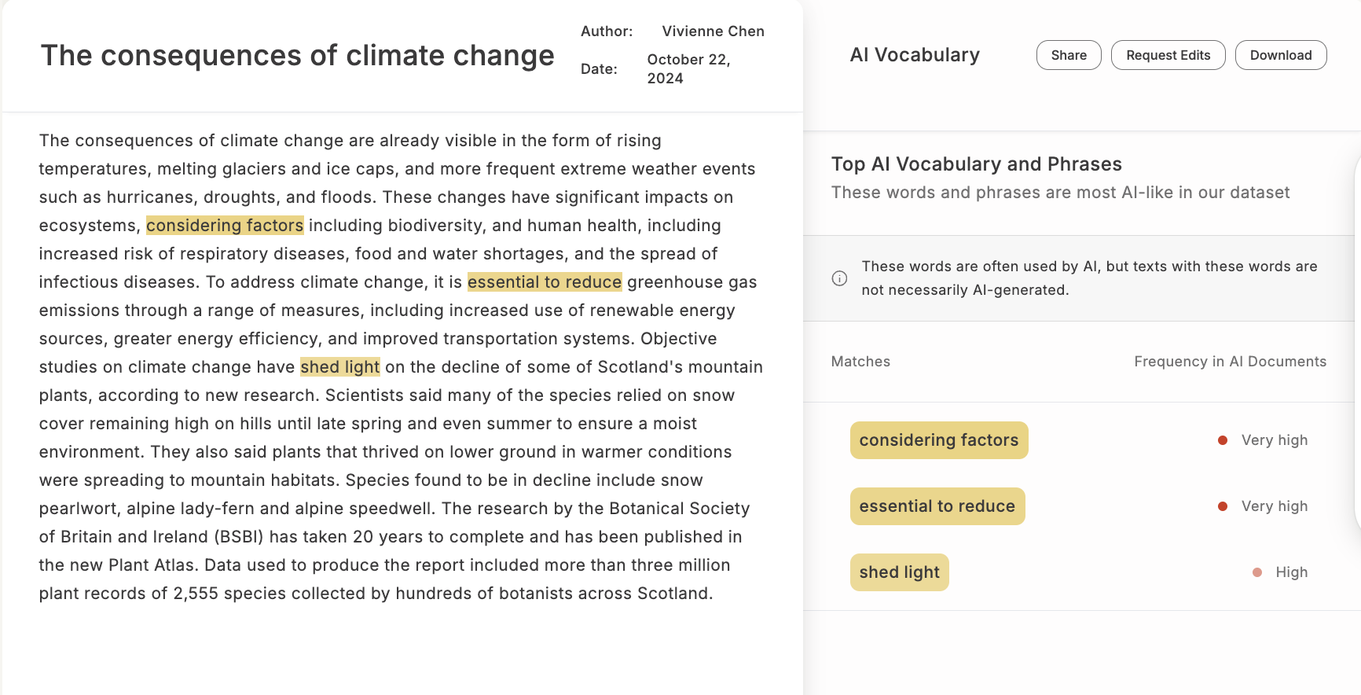The width and height of the screenshot is (1361, 695).
Task: Click the Top AI Vocabulary and Phrases heading
Action: click(x=976, y=164)
